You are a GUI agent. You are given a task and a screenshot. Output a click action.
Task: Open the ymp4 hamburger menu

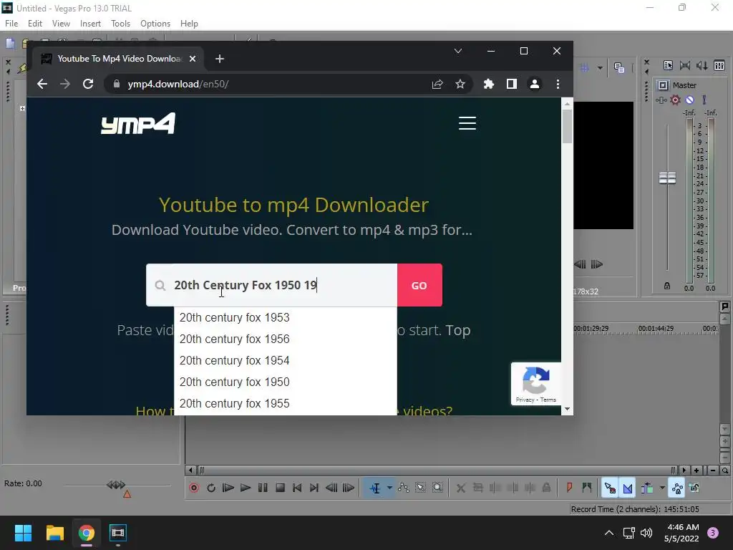[467, 123]
